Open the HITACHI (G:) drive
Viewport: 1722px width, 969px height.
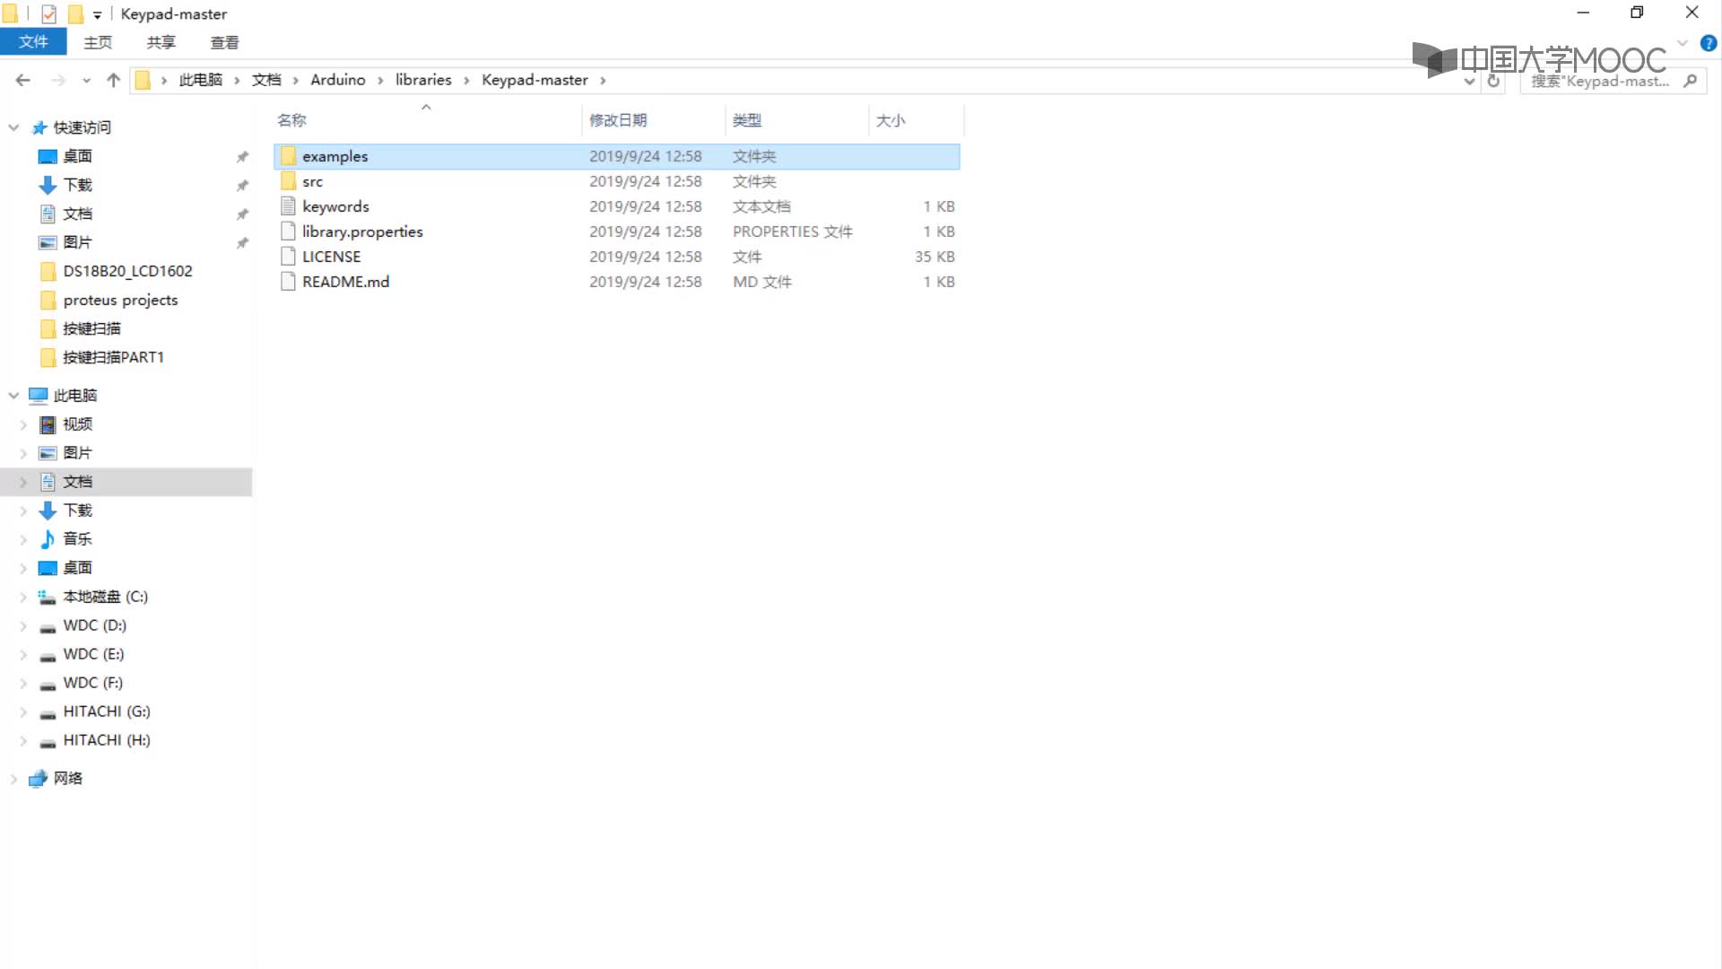pos(107,711)
